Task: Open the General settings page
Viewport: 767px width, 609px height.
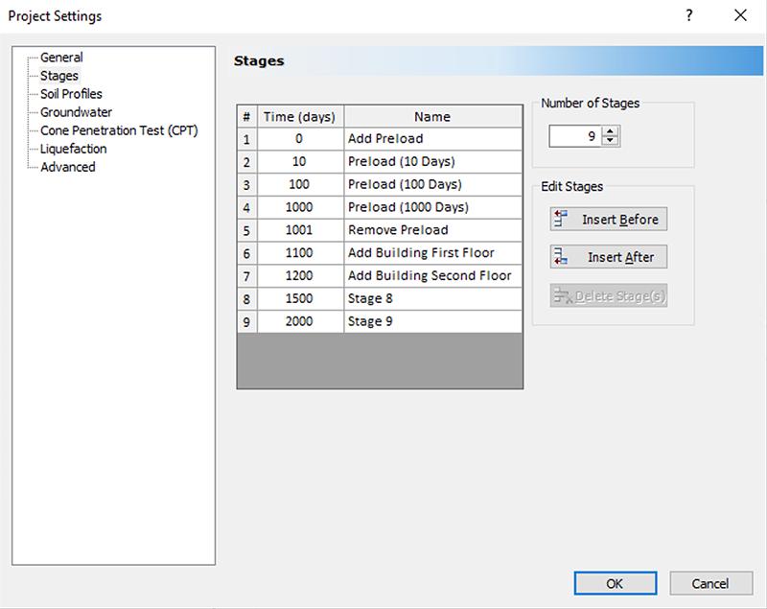Action: 61,58
